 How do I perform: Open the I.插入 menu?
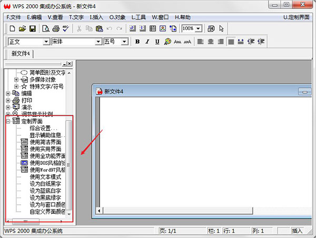[x=96, y=17]
